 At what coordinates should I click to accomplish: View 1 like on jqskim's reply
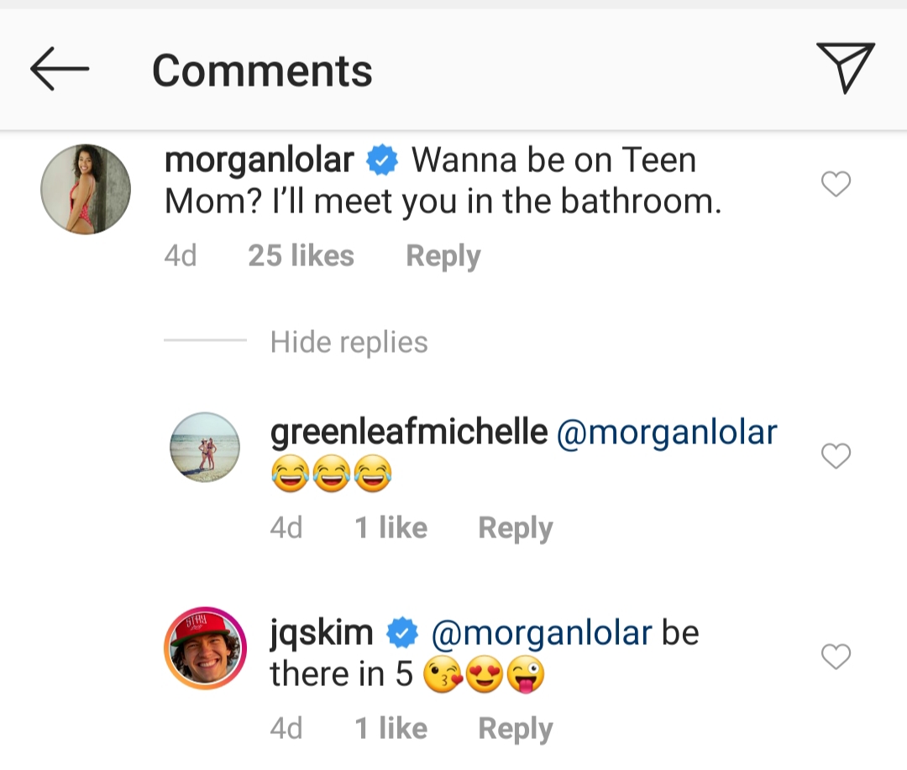pos(391,729)
